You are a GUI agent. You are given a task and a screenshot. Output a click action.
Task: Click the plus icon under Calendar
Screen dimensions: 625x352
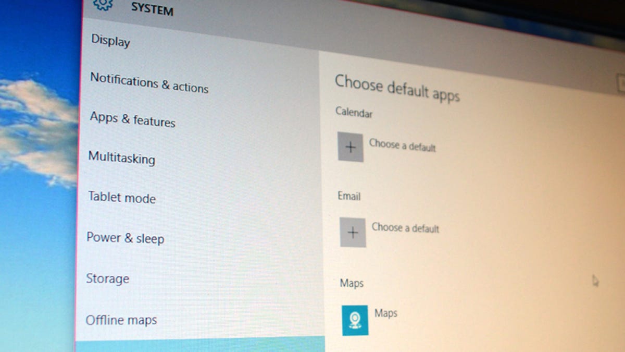pyautogui.click(x=350, y=147)
